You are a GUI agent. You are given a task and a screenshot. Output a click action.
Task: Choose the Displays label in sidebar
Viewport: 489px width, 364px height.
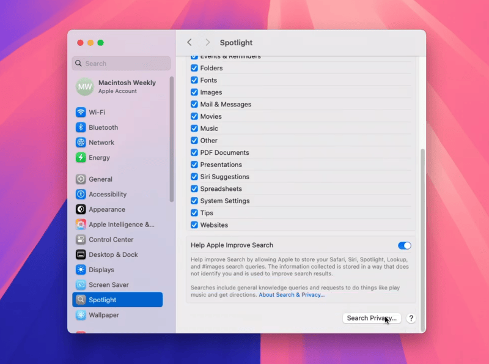coord(101,270)
